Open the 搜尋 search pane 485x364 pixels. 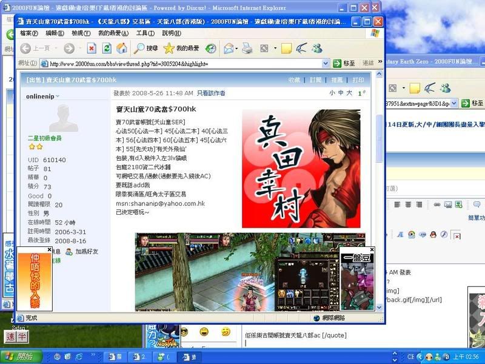click(146, 49)
